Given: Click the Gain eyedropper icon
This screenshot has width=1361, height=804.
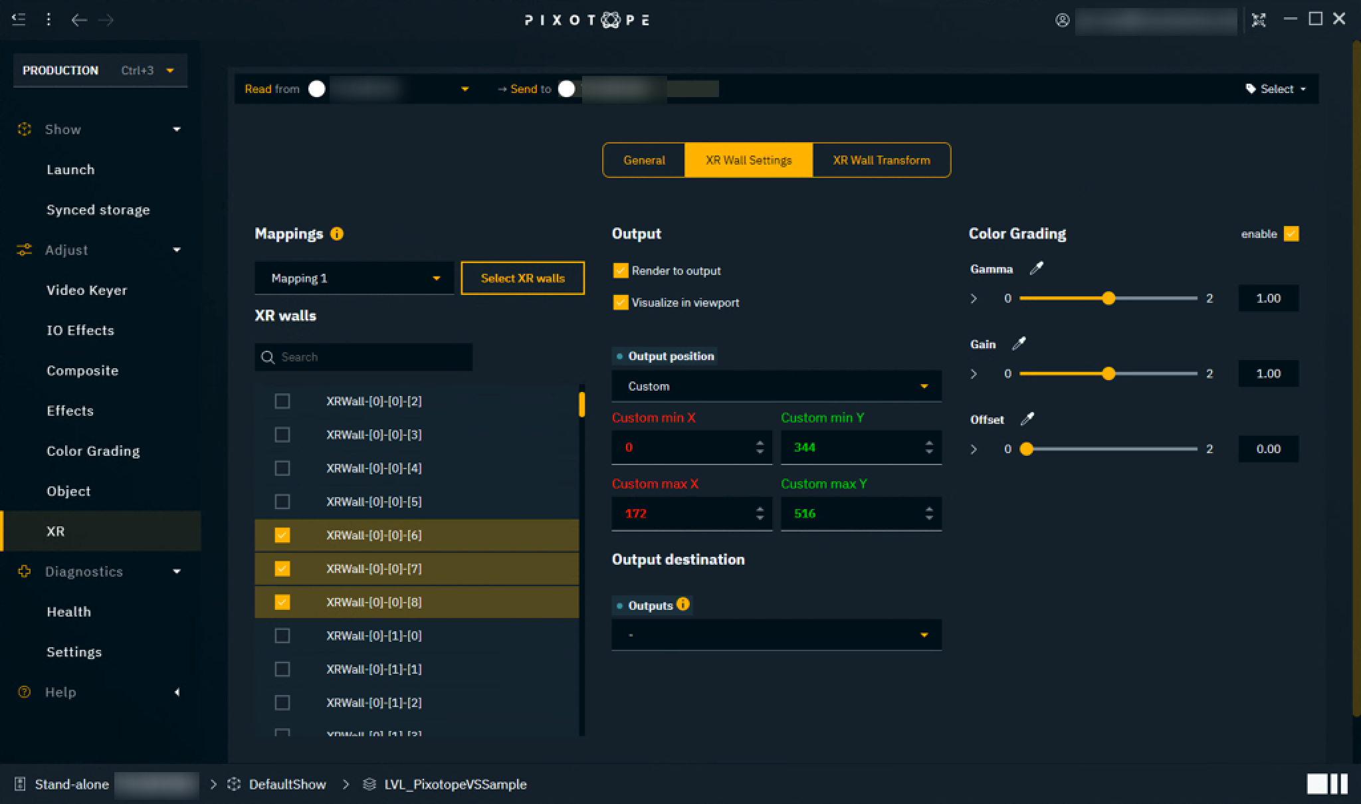Looking at the screenshot, I should tap(1018, 344).
